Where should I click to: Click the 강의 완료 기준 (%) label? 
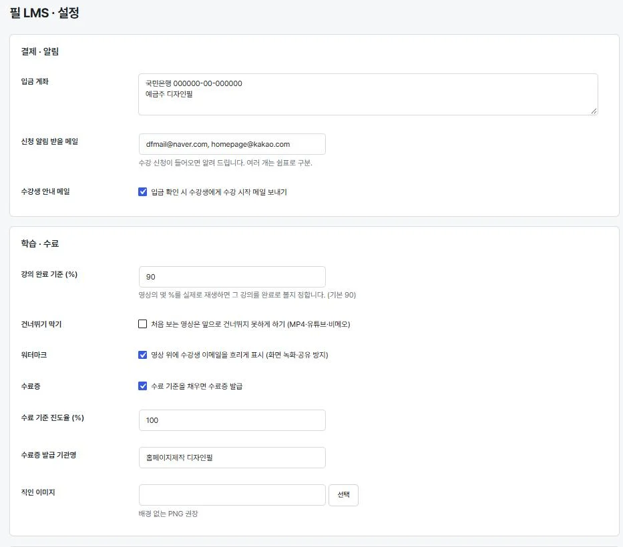point(49,274)
